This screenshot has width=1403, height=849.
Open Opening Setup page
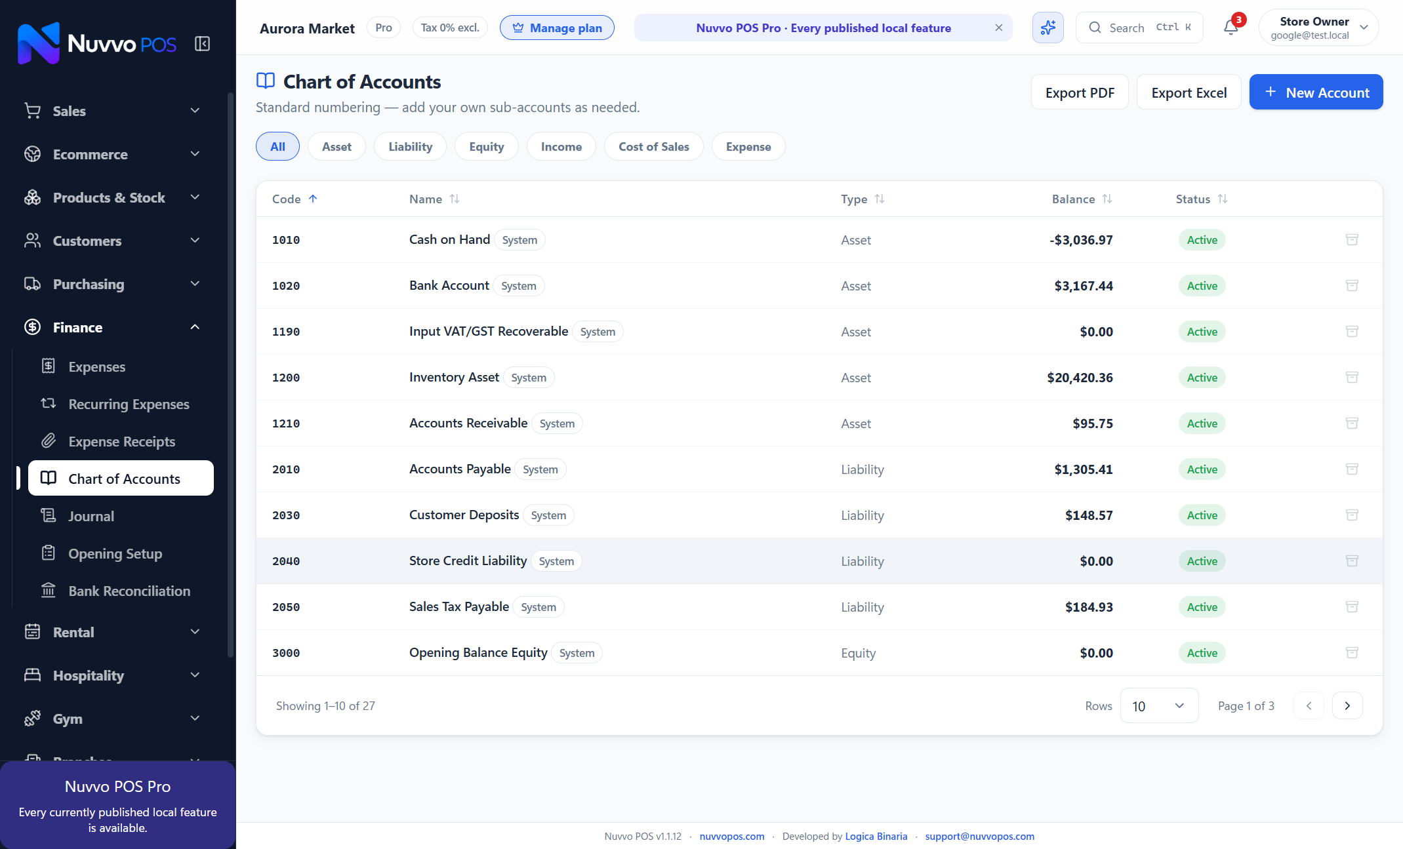[x=121, y=553]
